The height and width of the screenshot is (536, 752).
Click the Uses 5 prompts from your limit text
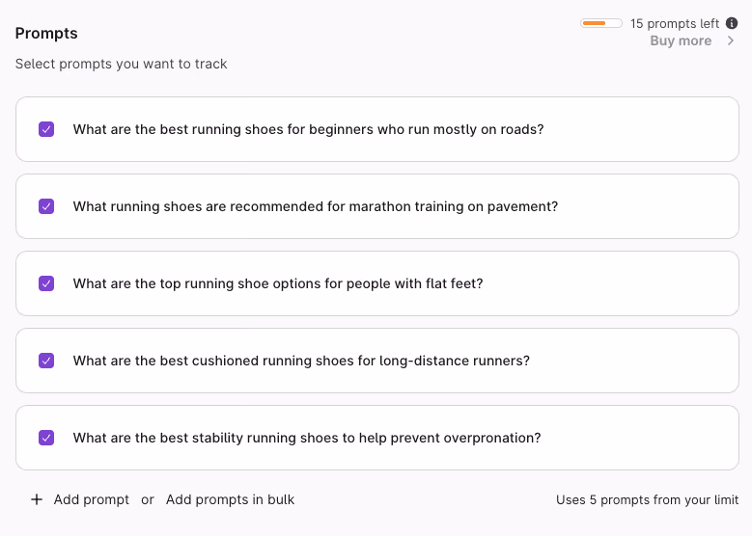click(x=648, y=500)
